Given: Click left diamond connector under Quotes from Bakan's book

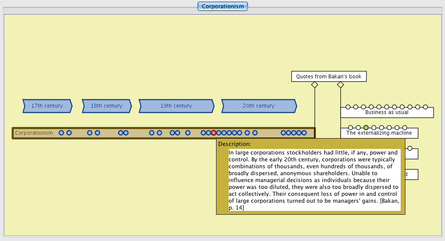Looking at the screenshot, I should 315,85.
